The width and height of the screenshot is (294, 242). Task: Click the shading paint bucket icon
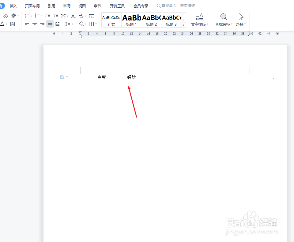tap(81, 24)
